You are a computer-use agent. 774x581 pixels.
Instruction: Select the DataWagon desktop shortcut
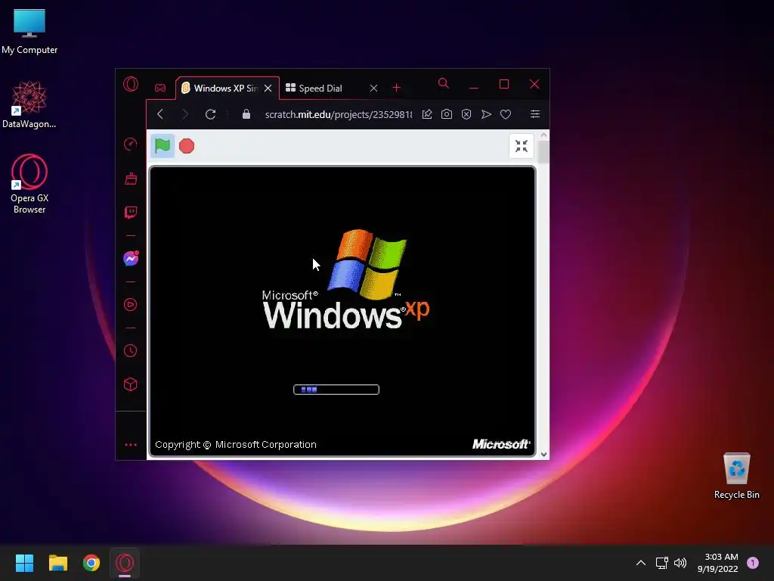tap(29, 104)
